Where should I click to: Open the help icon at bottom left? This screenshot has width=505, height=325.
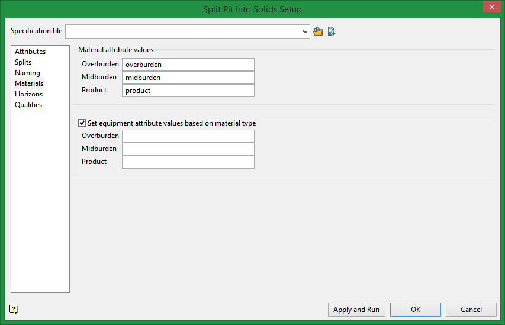[14, 309]
